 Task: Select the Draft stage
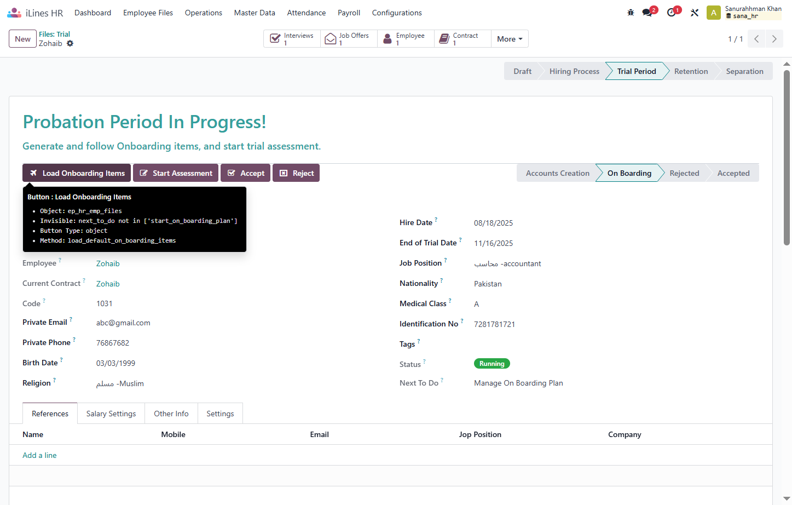[523, 71]
